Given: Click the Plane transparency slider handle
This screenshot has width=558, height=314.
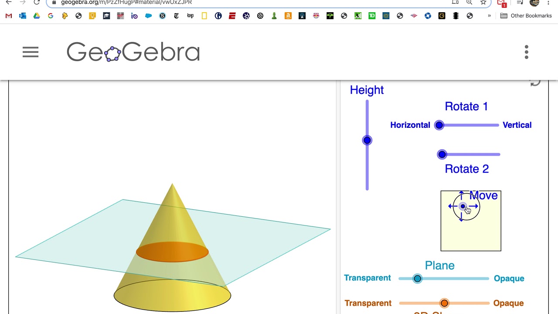Looking at the screenshot, I should click(x=418, y=279).
